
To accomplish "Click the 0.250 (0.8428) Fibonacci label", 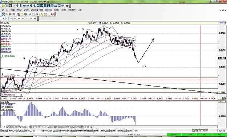I will tap(8, 56).
